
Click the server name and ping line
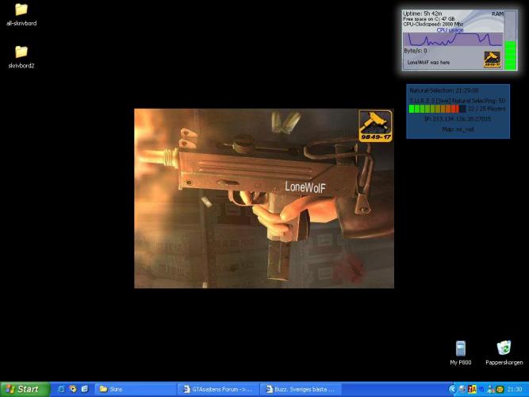click(458, 101)
